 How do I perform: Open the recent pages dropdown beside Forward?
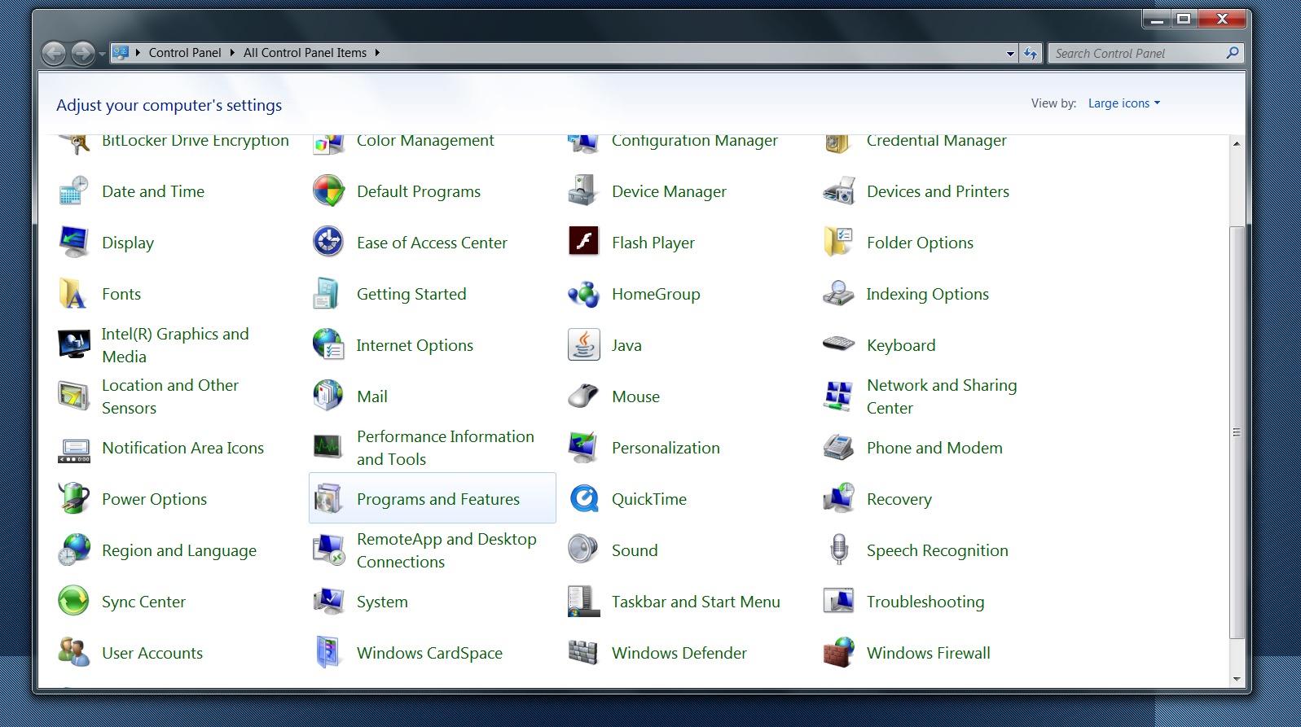click(102, 54)
